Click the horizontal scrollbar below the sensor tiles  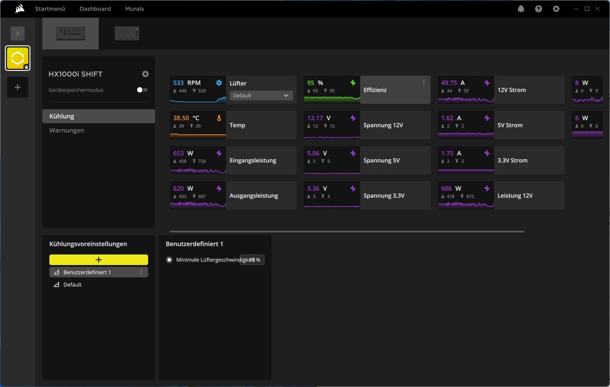[x=347, y=231]
